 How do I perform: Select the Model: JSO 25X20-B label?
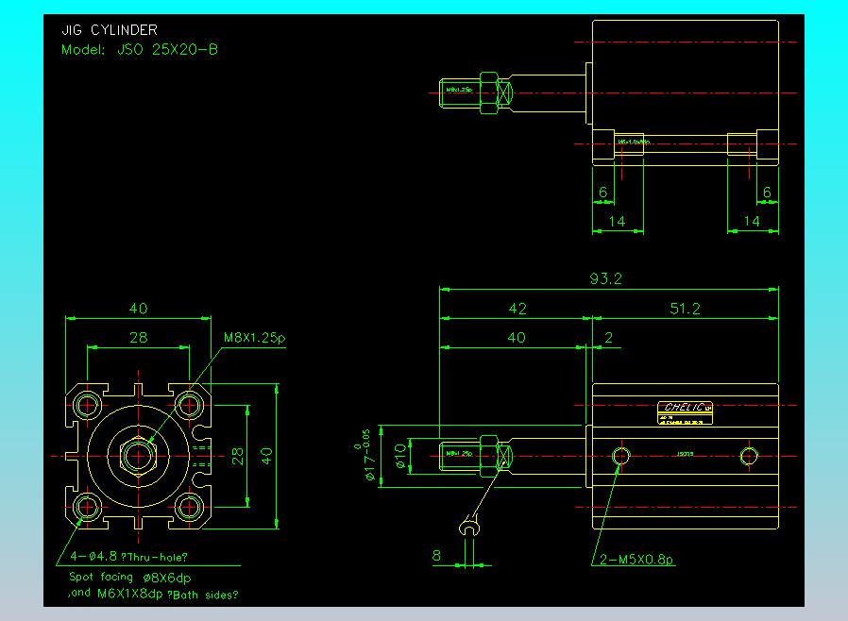(140, 49)
